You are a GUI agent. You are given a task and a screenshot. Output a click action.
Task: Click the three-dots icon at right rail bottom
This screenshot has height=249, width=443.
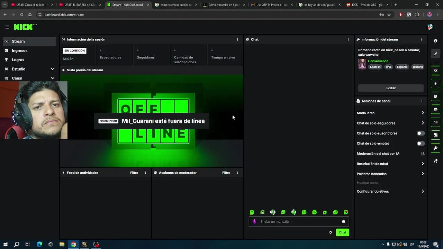435,161
